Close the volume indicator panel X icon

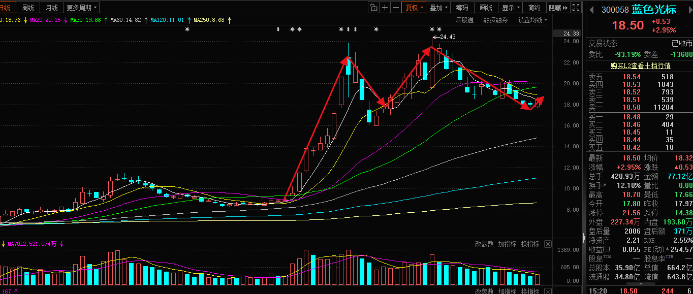pos(548,244)
